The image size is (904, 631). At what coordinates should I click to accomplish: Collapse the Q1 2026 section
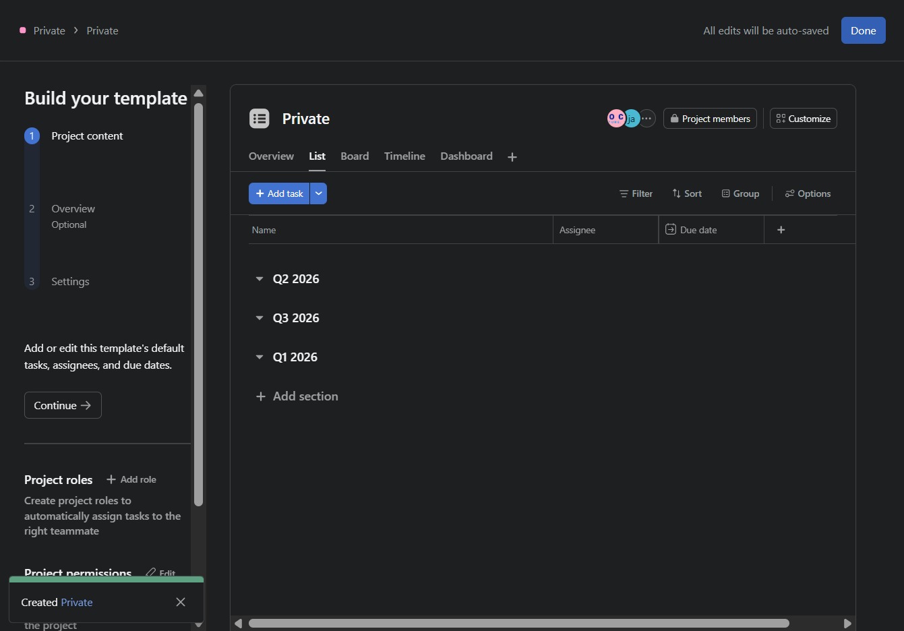260,357
